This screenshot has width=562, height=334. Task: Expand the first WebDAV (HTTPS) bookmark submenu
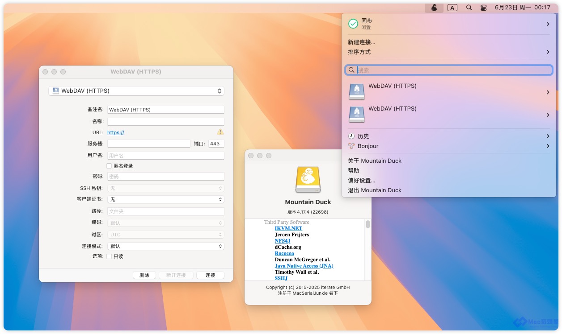tap(548, 92)
